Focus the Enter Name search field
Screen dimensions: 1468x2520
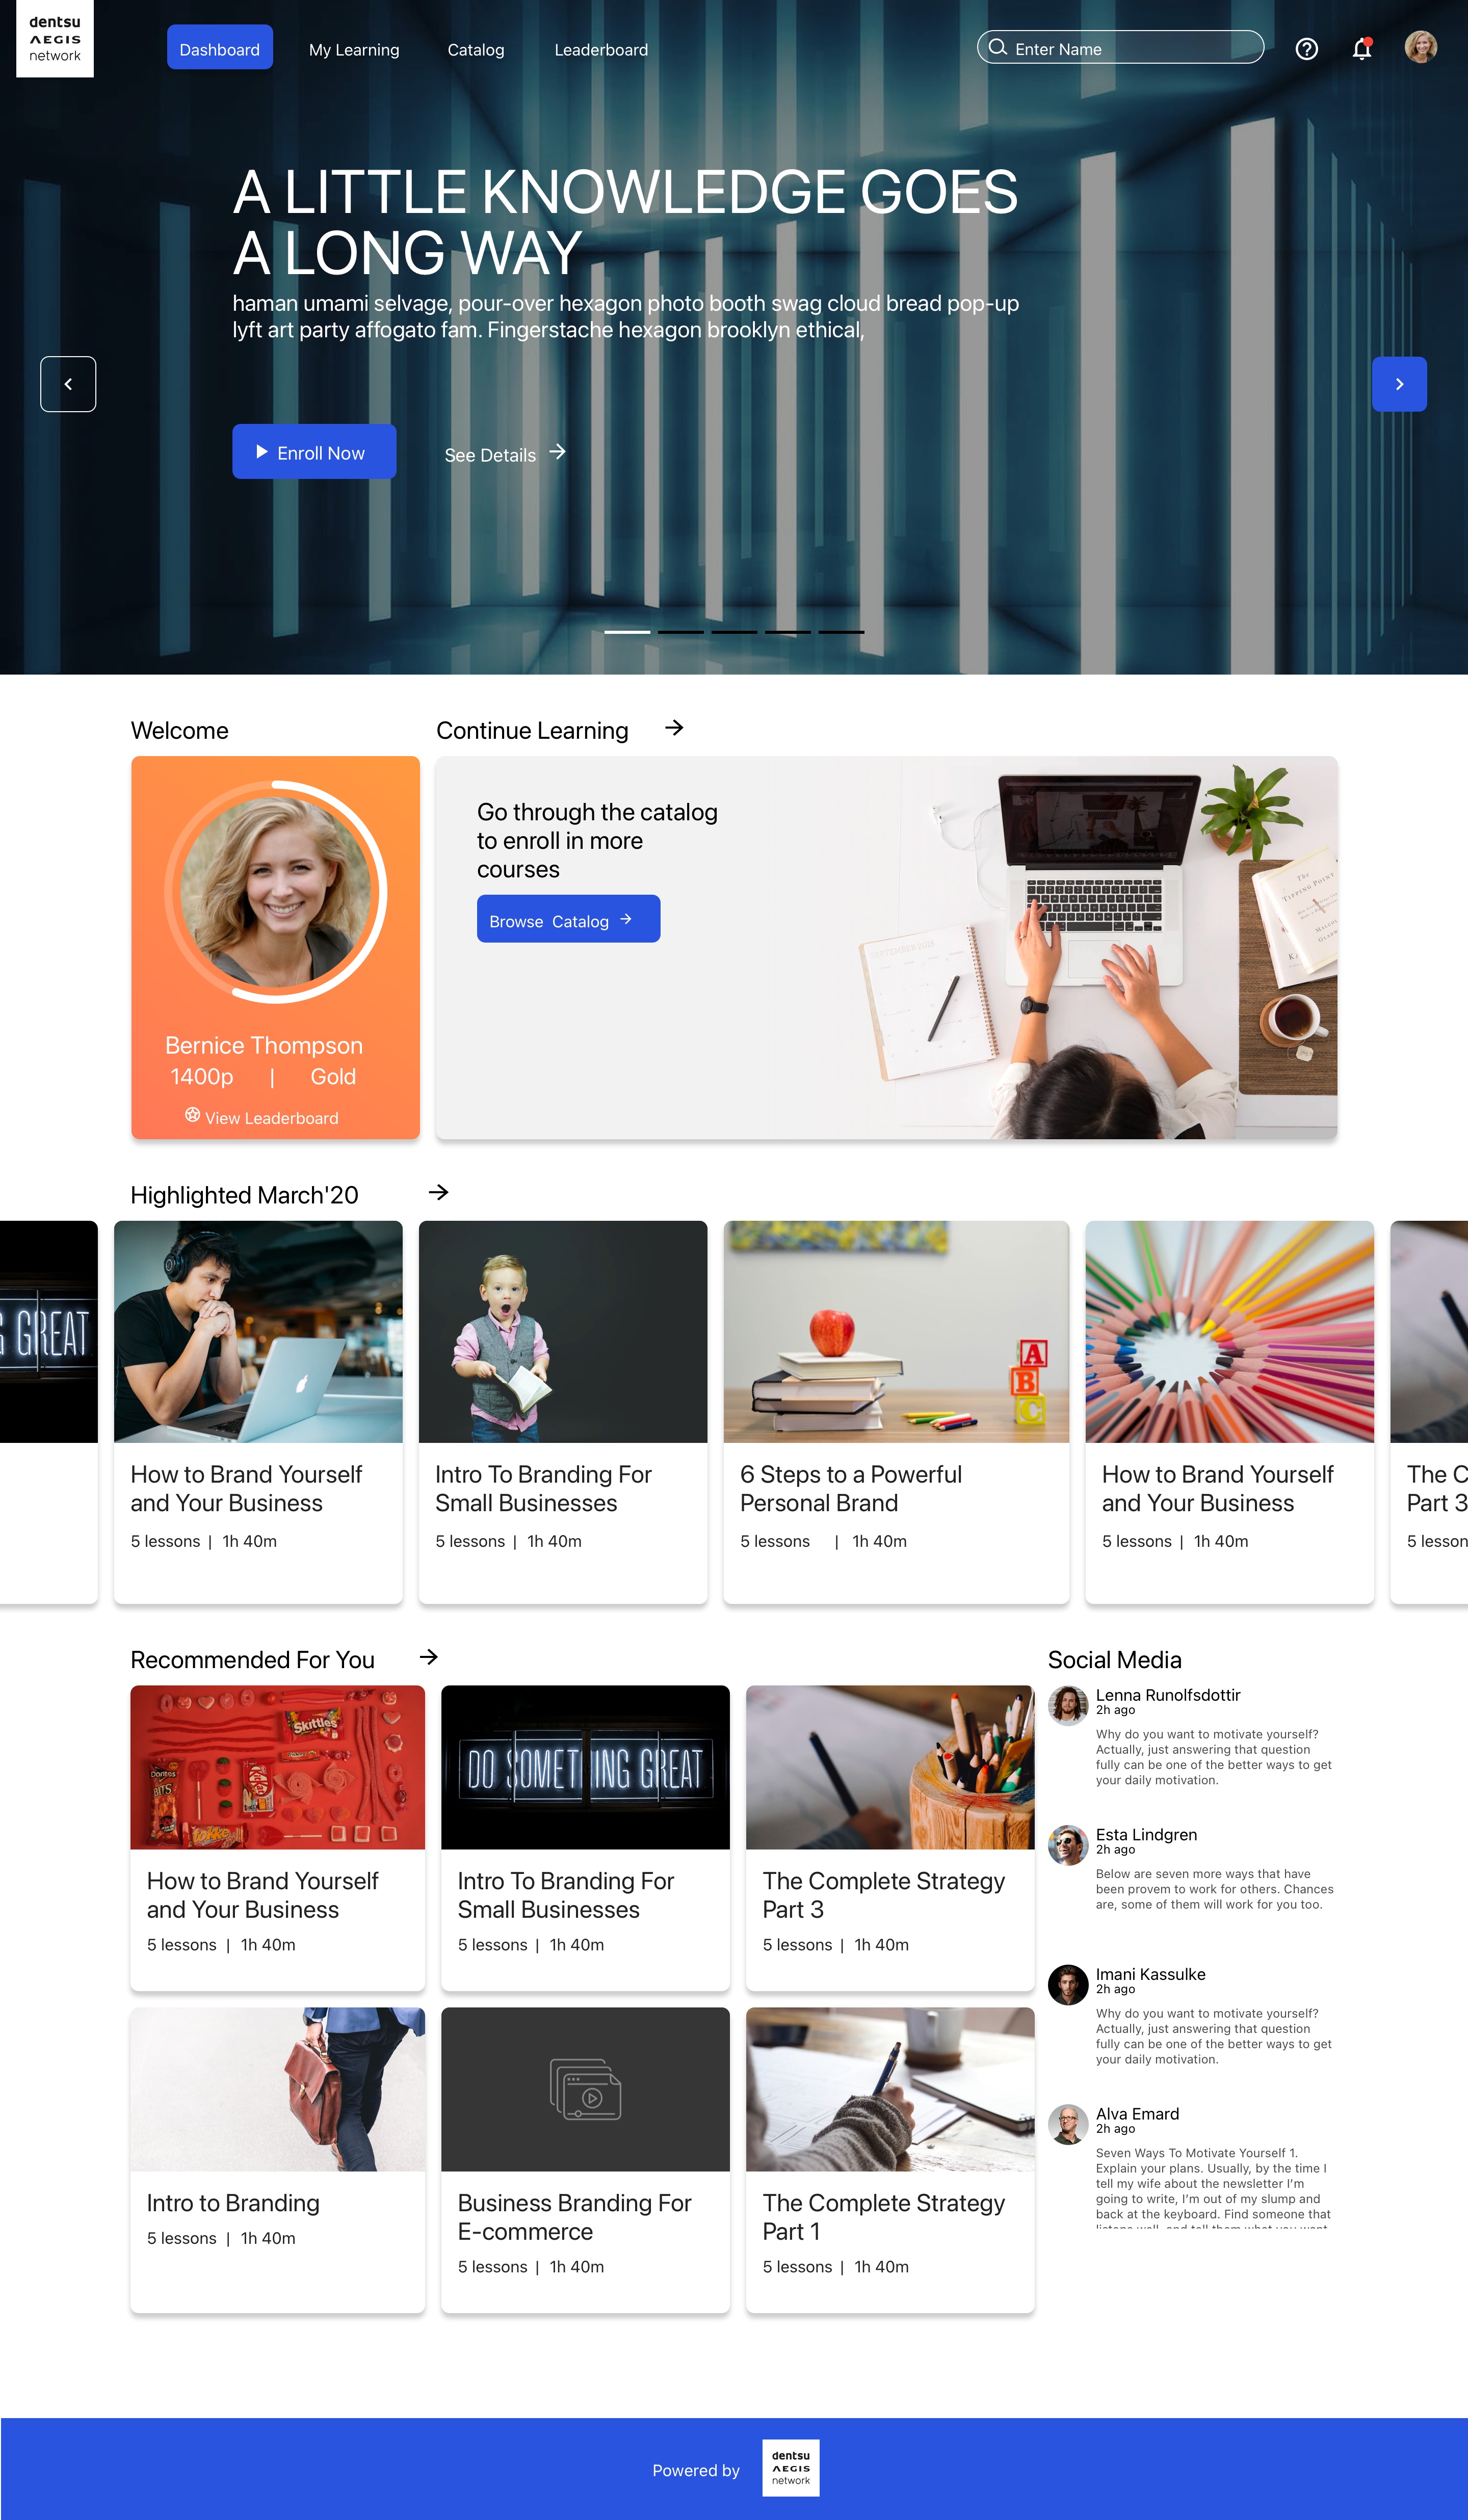pos(1120,47)
